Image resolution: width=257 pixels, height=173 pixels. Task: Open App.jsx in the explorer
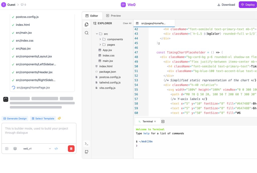click(x=107, y=50)
